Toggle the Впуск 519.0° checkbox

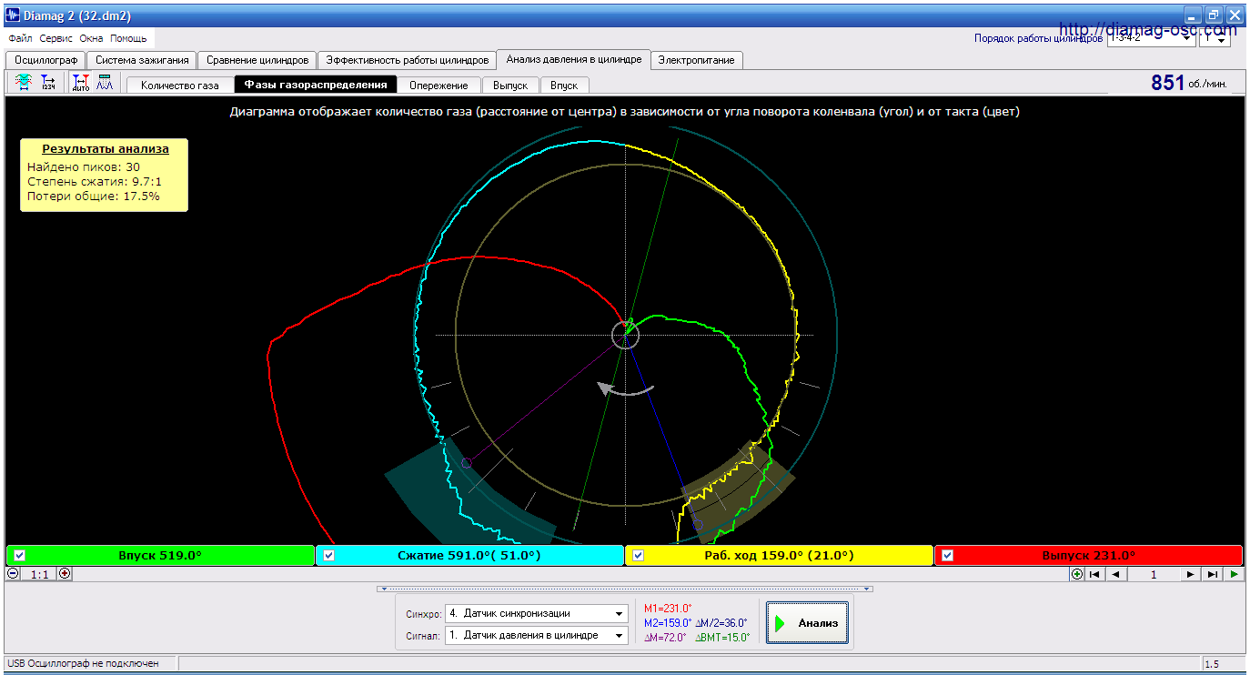click(19, 556)
